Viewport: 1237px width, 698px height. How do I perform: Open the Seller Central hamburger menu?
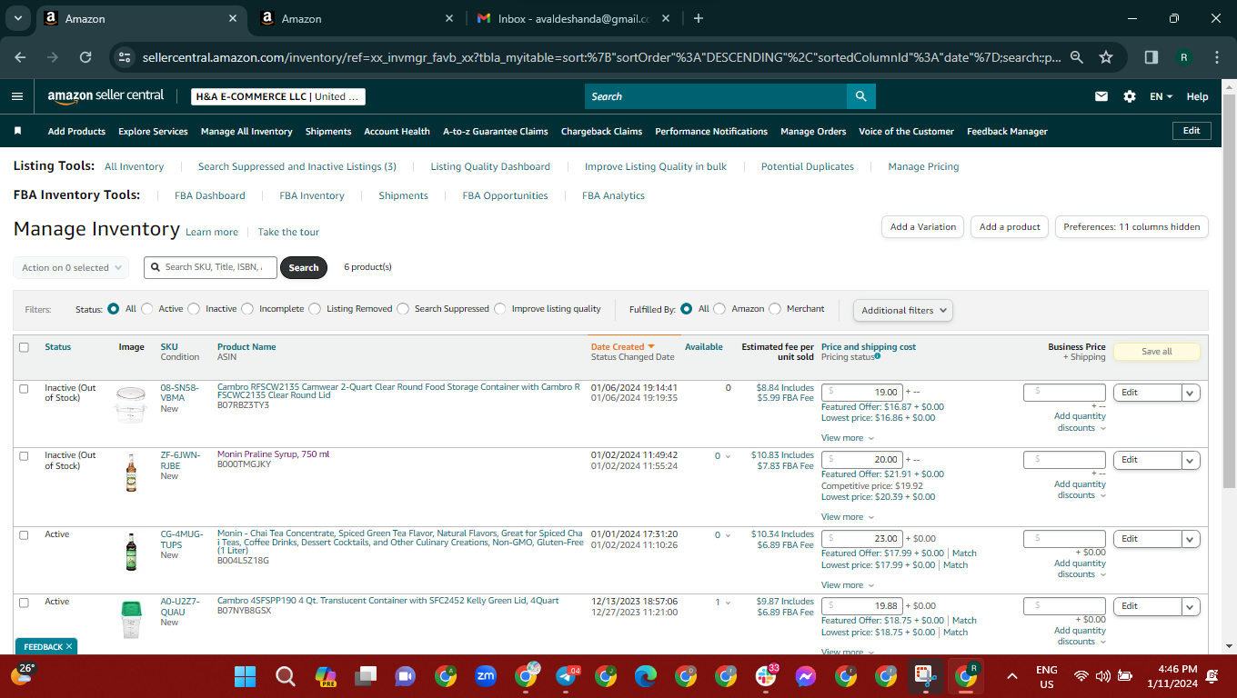[17, 96]
